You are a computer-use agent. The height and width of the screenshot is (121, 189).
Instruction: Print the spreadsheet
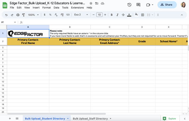point(18,15)
